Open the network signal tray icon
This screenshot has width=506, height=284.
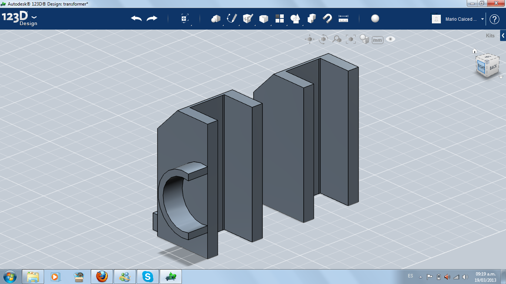pyautogui.click(x=456, y=277)
